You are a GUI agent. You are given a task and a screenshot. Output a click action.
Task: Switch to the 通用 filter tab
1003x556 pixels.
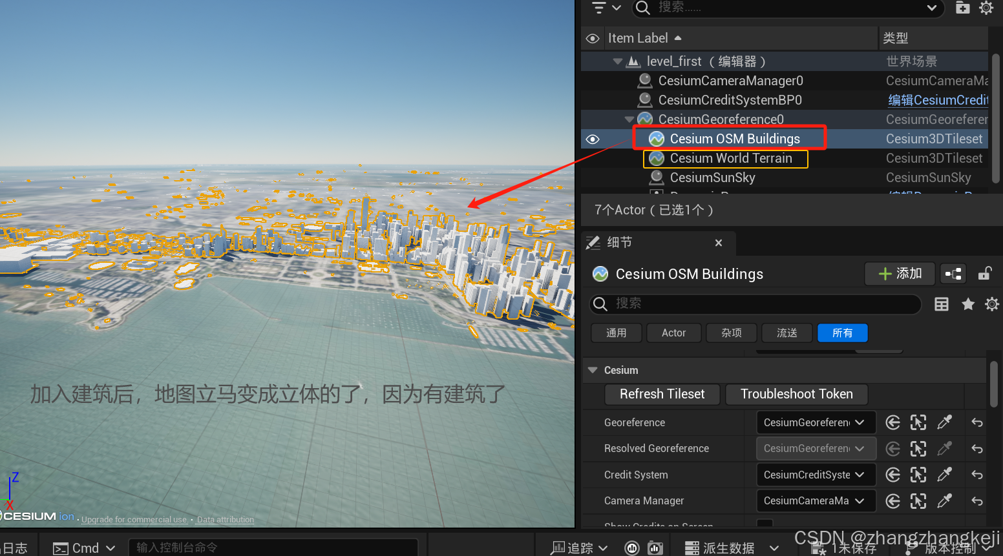617,333
